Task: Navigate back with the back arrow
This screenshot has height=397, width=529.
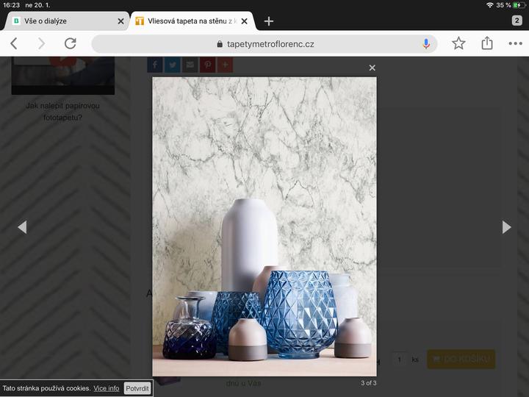Action: [14, 44]
